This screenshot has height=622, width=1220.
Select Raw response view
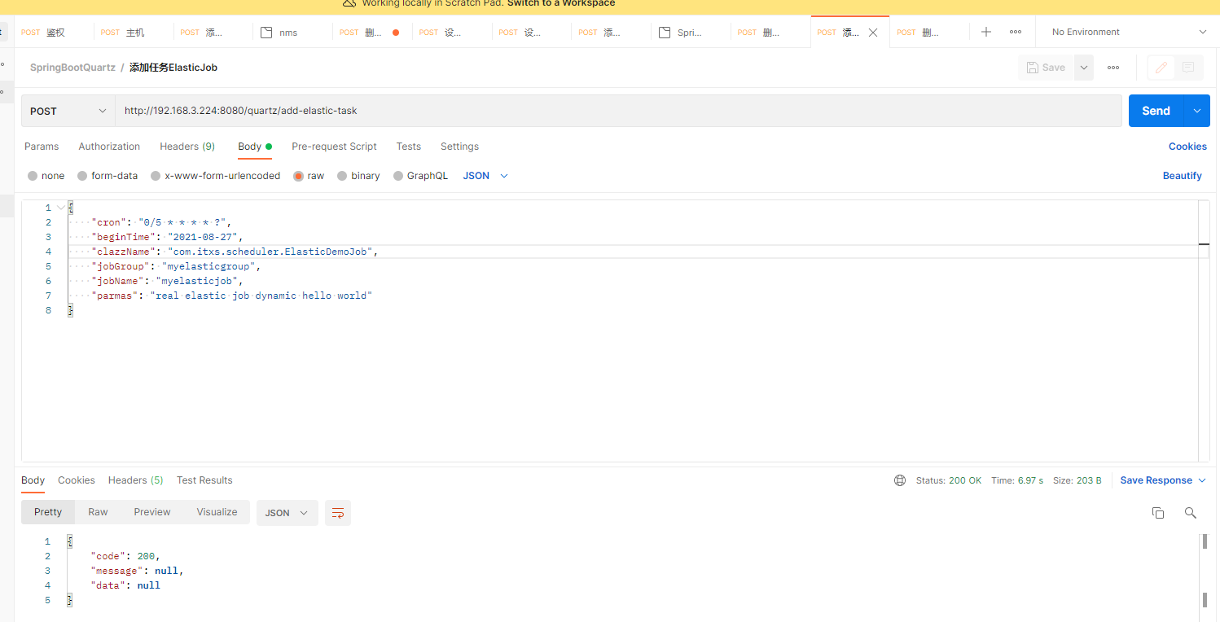(98, 512)
